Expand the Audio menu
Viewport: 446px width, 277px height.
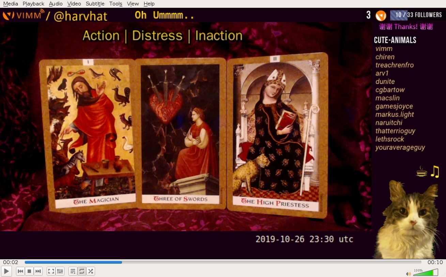tap(56, 4)
